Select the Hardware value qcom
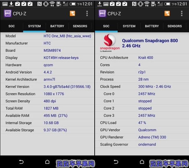This screenshot has height=168, width=189. pos(48,65)
